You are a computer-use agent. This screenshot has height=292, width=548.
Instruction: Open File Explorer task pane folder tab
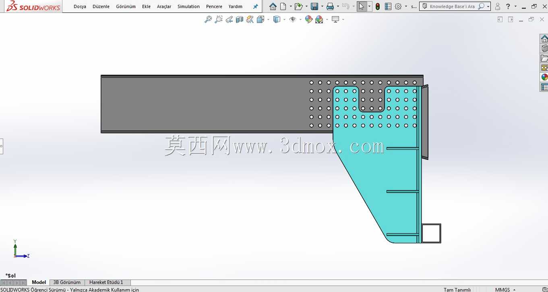(x=544, y=58)
